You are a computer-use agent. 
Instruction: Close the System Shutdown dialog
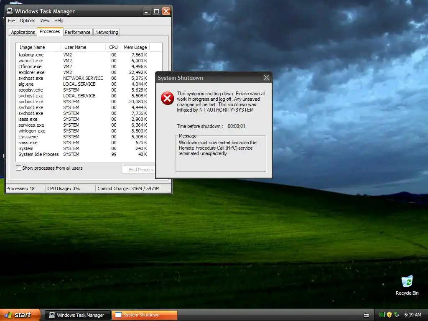pos(266,78)
